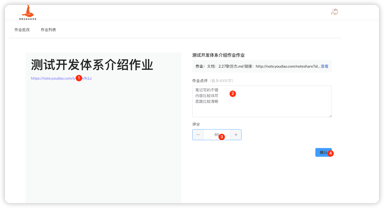Click the comment box resize handle

(x=330, y=116)
